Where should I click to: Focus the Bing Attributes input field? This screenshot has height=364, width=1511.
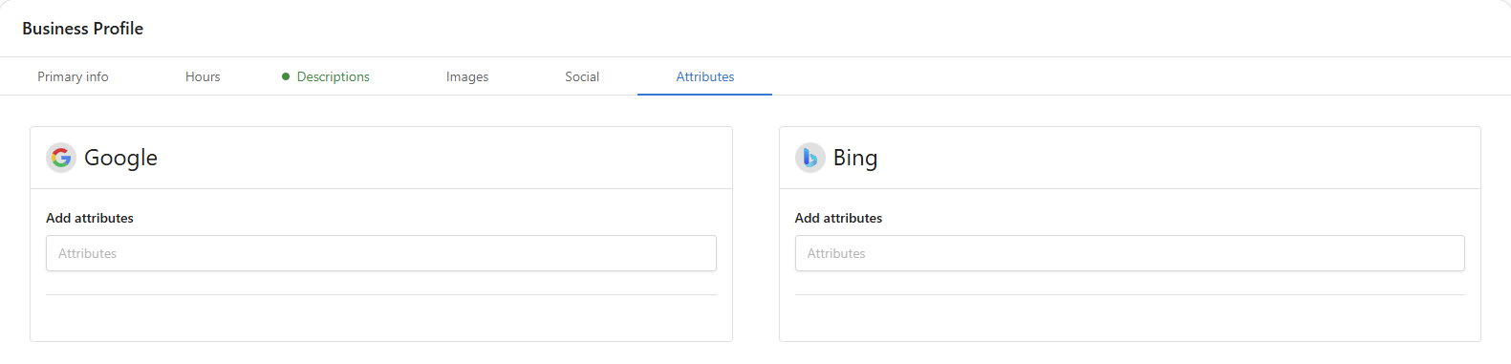point(1130,253)
